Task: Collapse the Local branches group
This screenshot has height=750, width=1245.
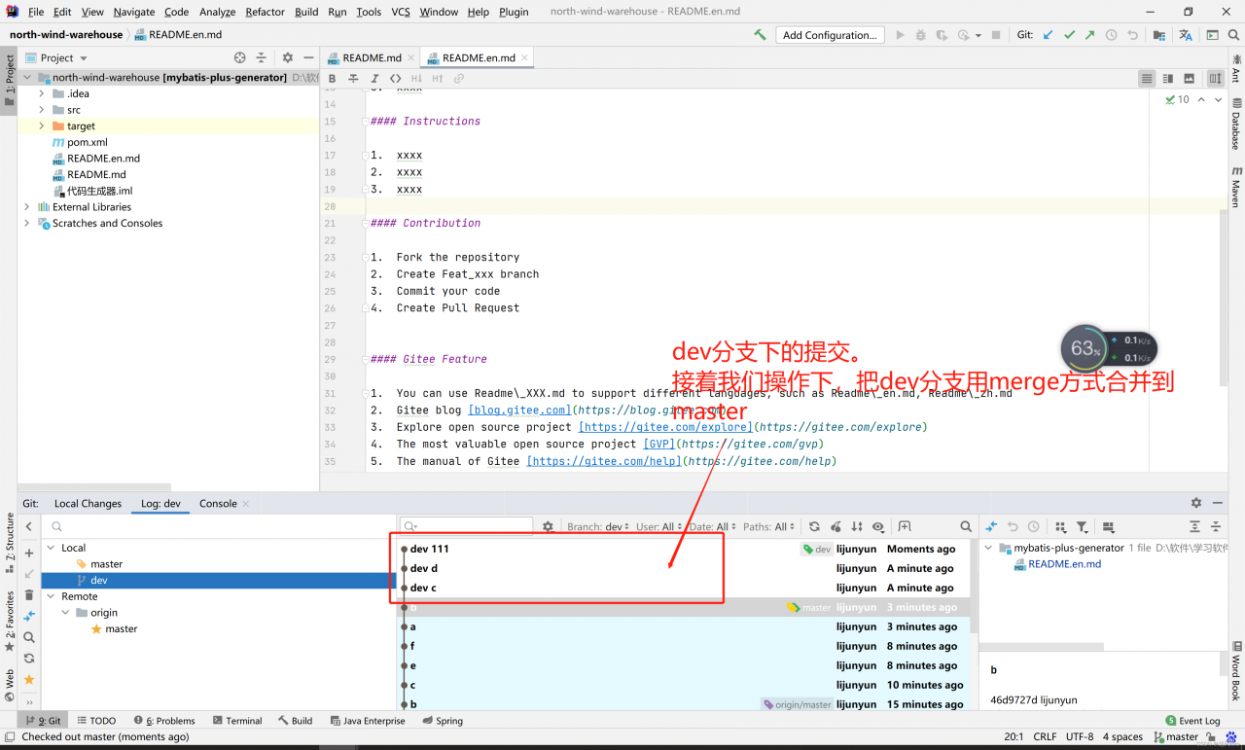Action: click(x=51, y=548)
